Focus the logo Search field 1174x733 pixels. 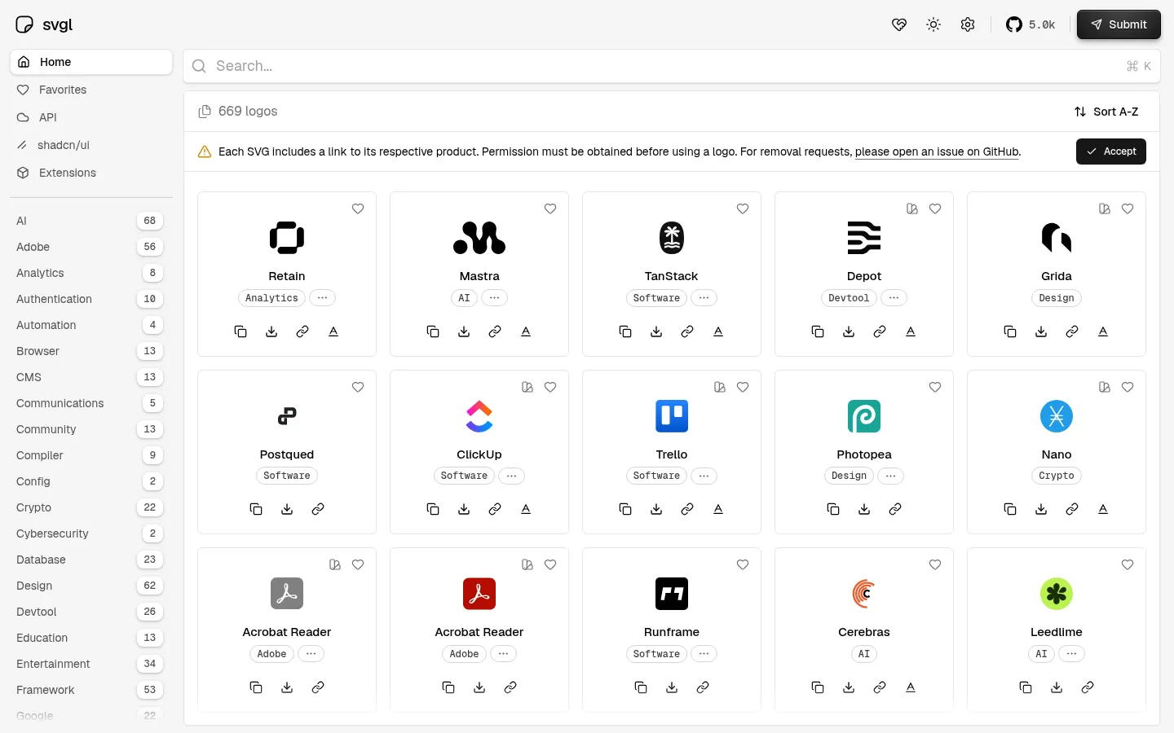click(672, 66)
